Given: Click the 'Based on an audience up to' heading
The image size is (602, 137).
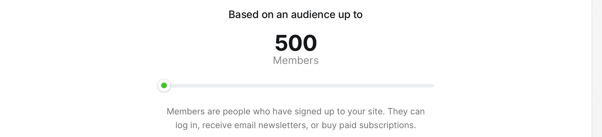Looking at the screenshot, I should [x=296, y=15].
